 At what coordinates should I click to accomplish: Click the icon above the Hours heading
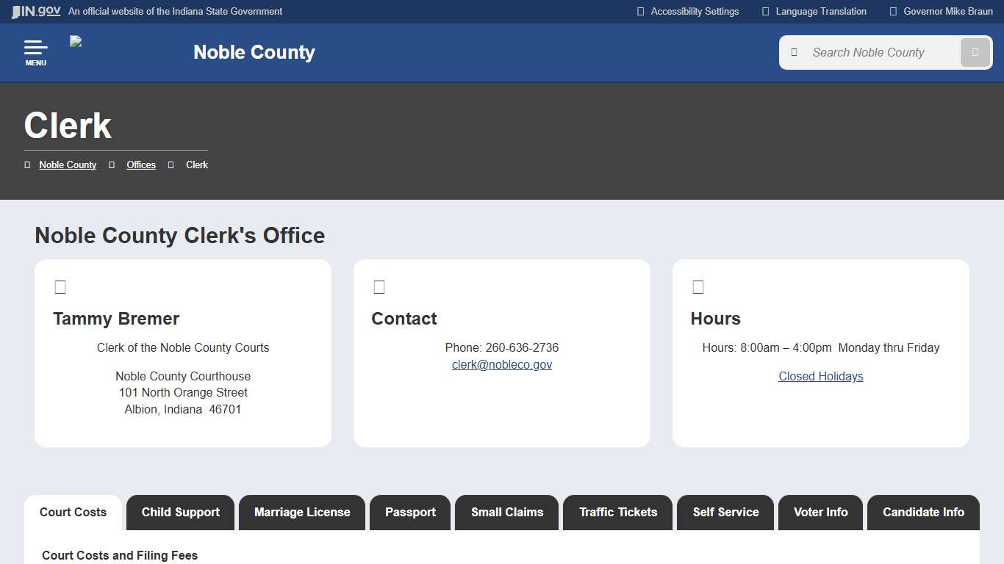click(698, 286)
